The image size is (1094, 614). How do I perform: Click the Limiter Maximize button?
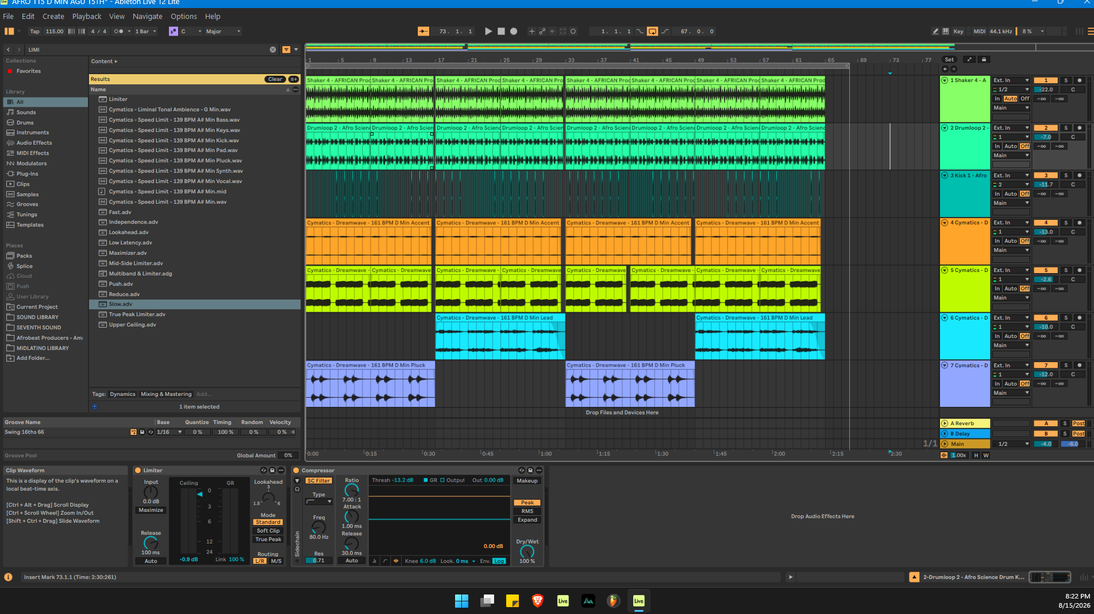coord(151,510)
